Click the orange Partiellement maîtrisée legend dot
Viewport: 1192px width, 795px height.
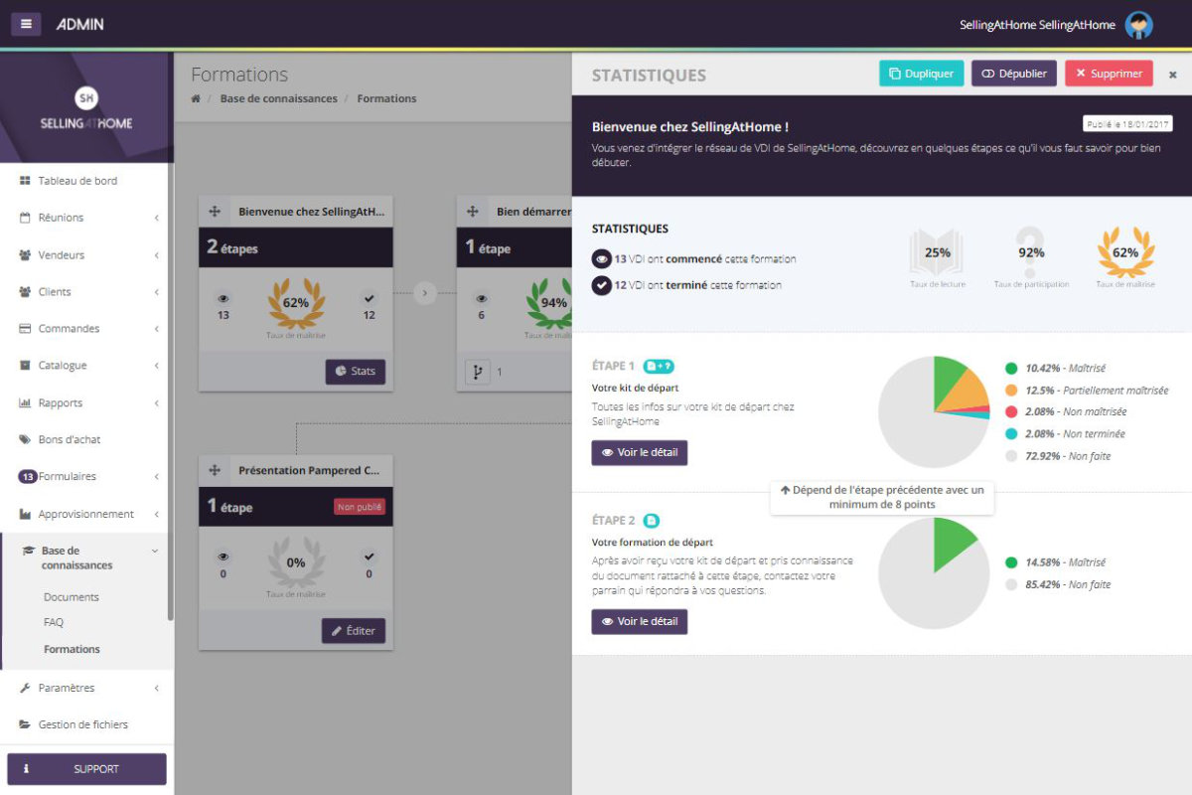1011,391
